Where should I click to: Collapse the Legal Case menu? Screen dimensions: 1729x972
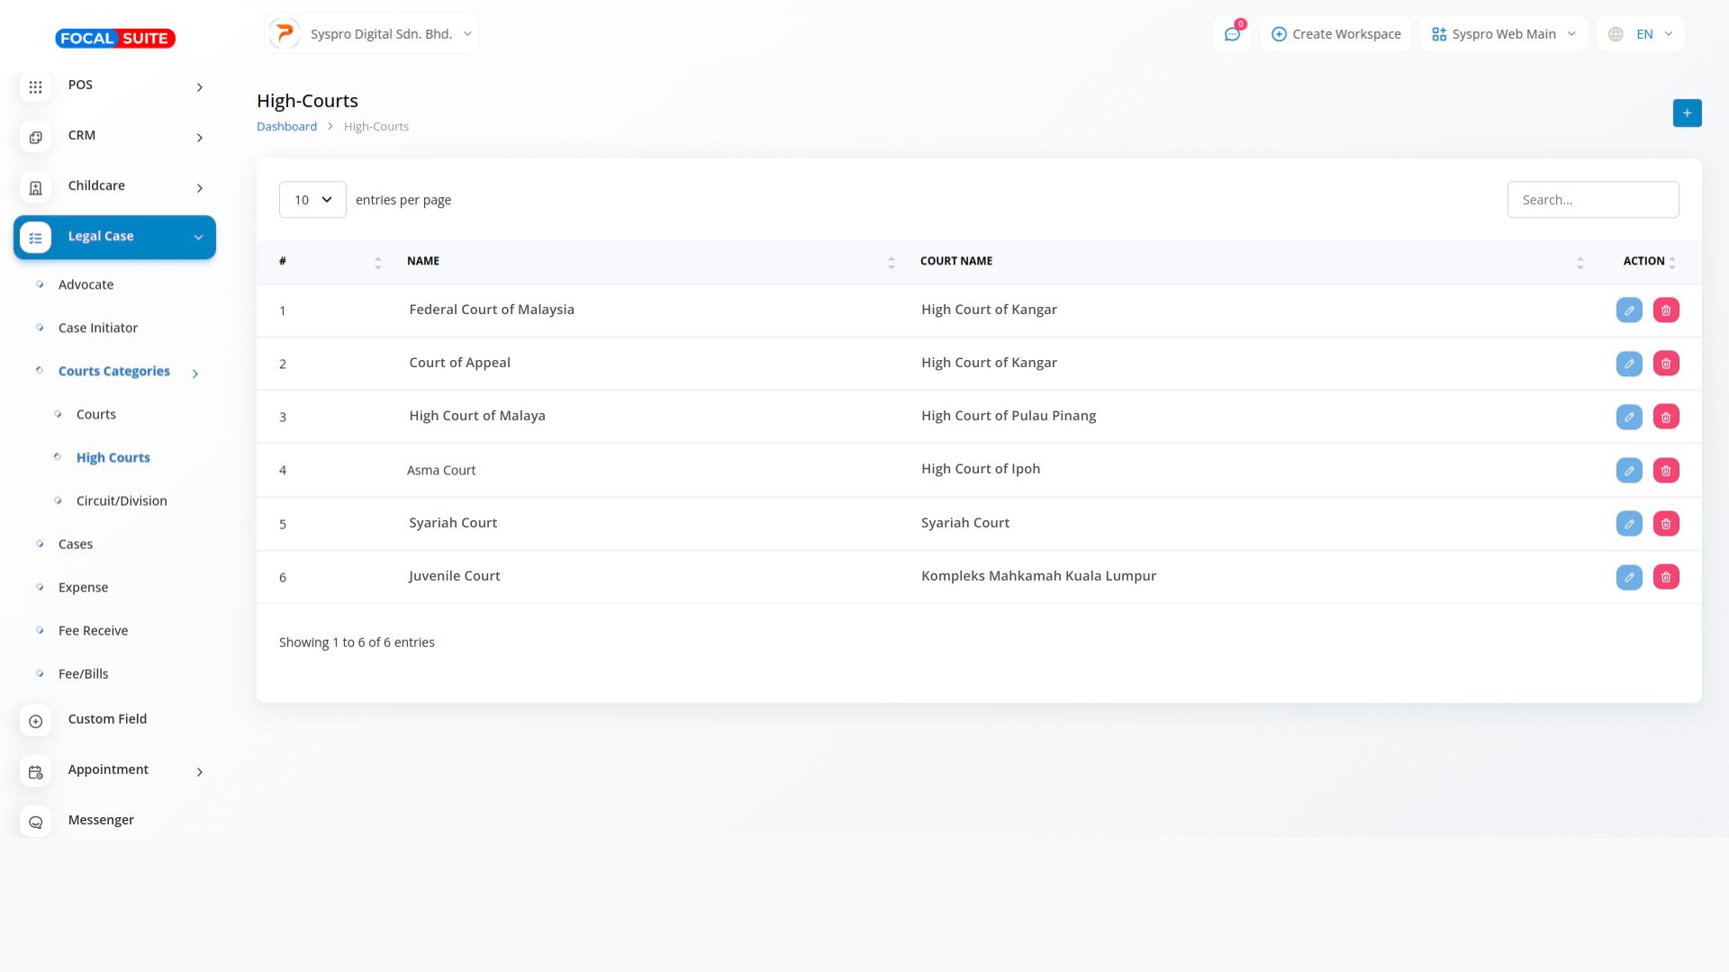tap(114, 237)
